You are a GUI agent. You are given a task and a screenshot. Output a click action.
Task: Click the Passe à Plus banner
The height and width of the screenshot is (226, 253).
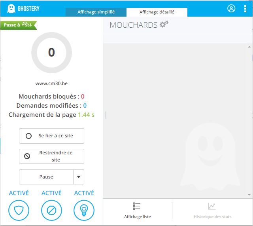tap(19, 25)
